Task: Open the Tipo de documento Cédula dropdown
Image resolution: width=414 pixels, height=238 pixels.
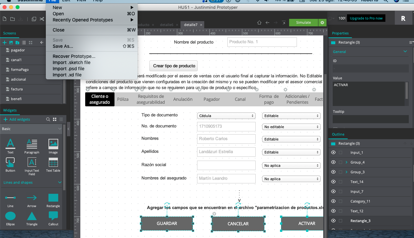Action: [x=226, y=116]
